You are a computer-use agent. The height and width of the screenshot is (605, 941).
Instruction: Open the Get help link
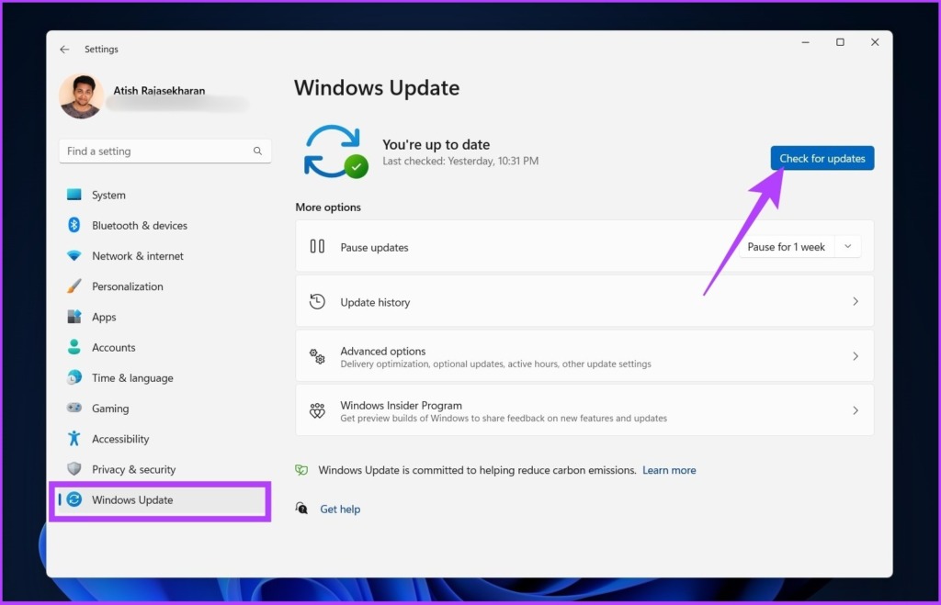pos(340,510)
